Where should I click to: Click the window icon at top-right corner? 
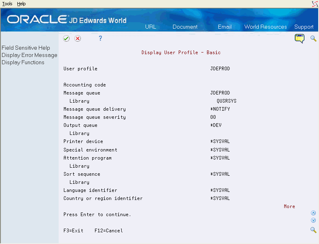point(315,4)
